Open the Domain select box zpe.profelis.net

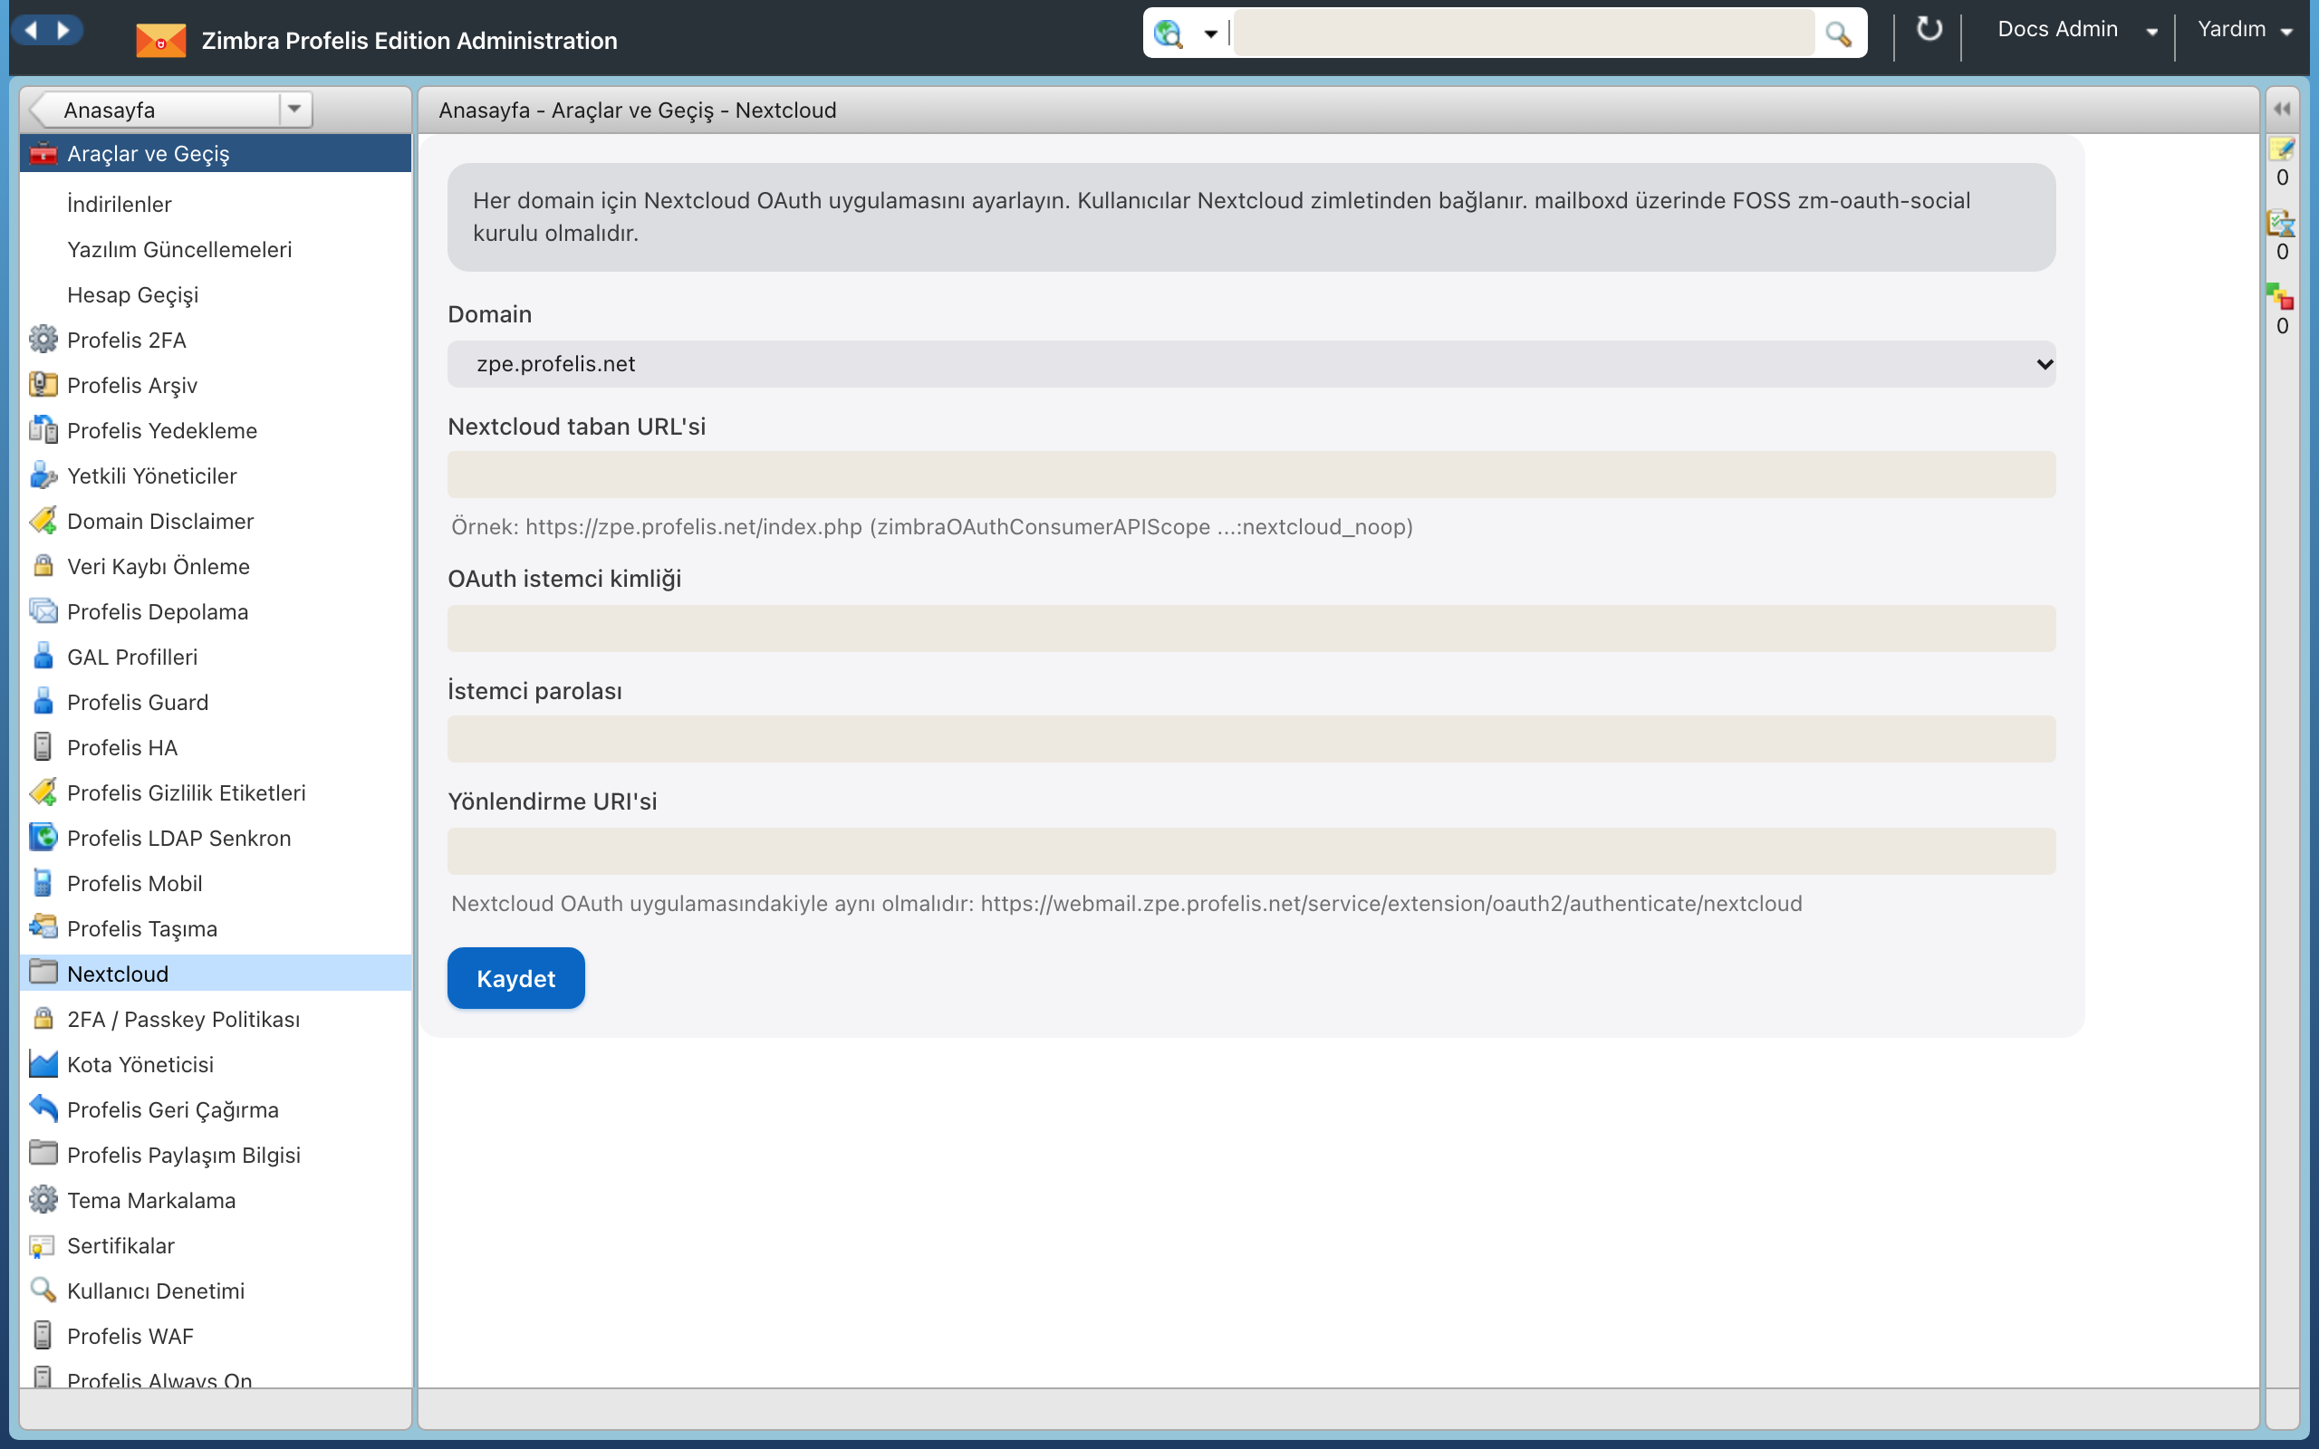point(1250,364)
